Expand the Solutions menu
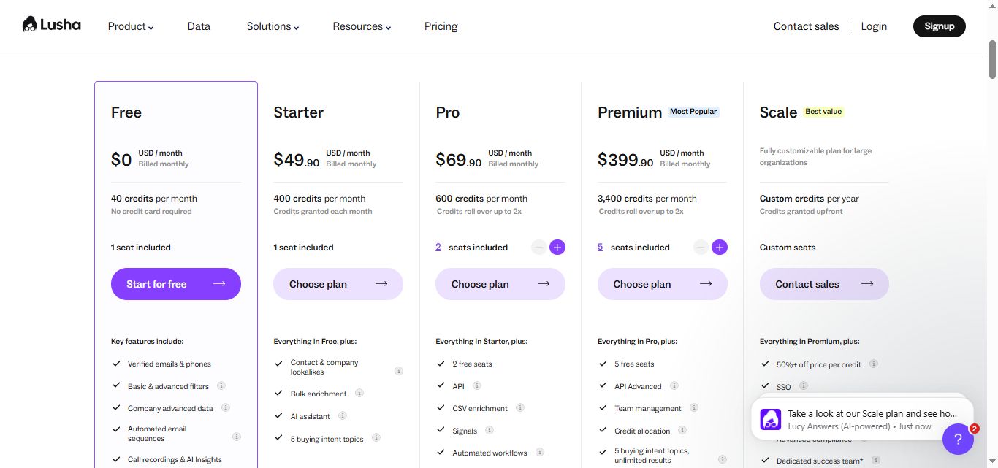 click(x=272, y=26)
